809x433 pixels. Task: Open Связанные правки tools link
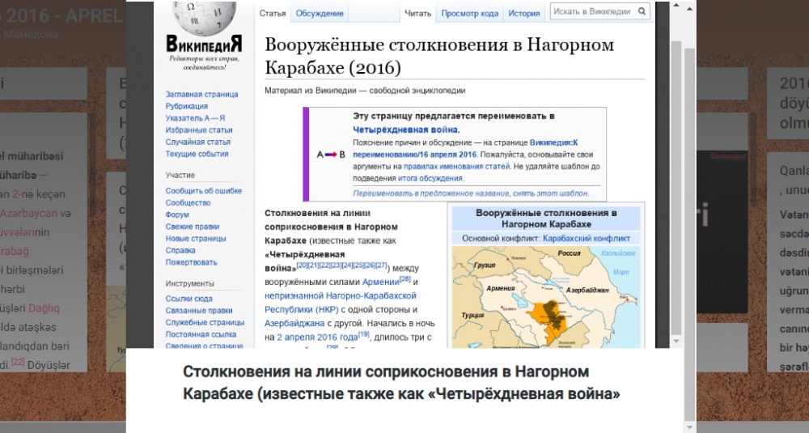(199, 311)
